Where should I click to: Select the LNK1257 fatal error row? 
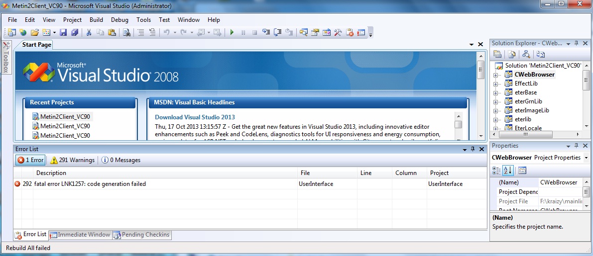click(250, 184)
